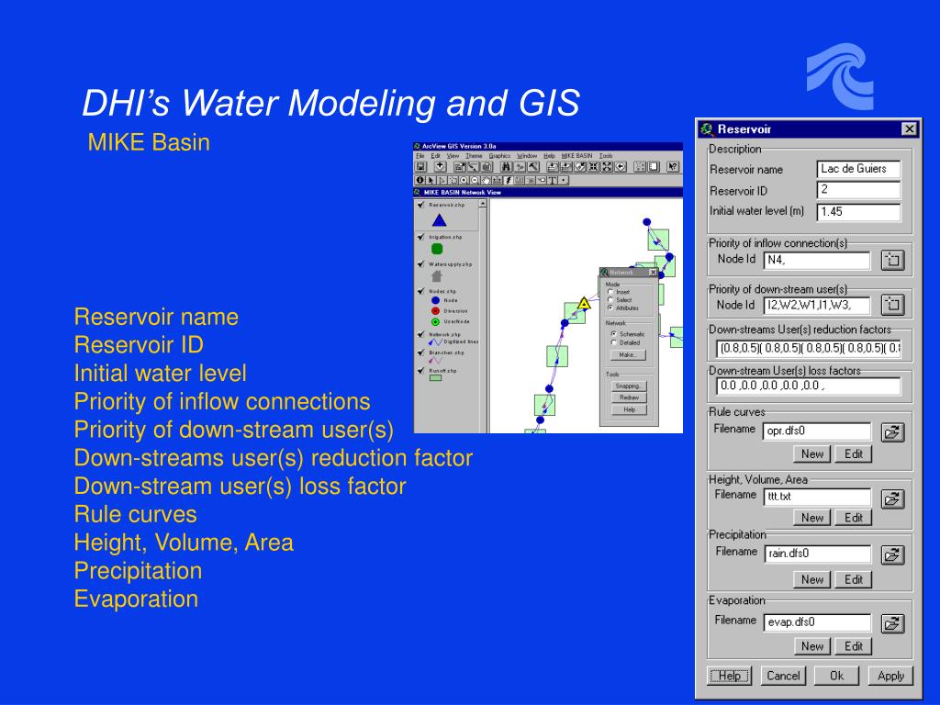Screen dimensions: 940x705
Task: Click node picker icon beside inflow Node Id N4
Action: coord(892,260)
